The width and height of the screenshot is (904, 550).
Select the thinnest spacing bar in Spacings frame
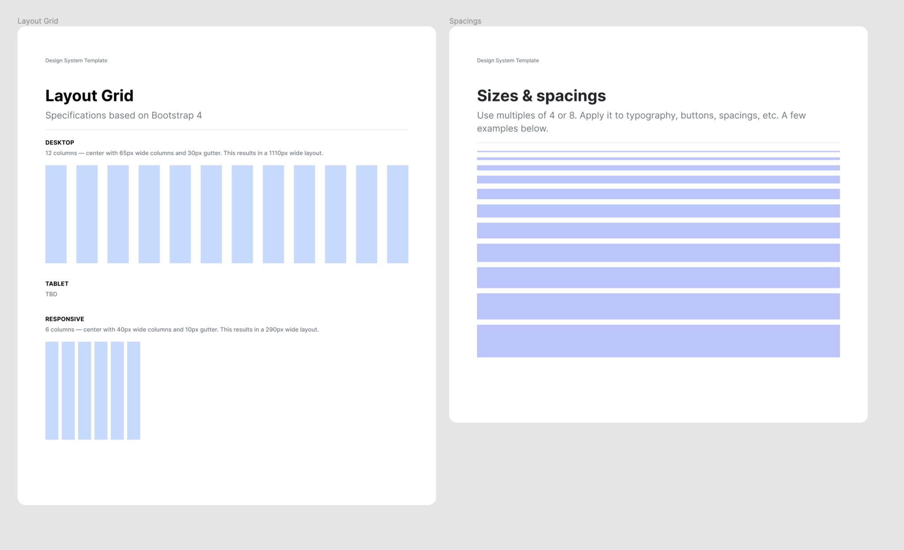pyautogui.click(x=658, y=151)
